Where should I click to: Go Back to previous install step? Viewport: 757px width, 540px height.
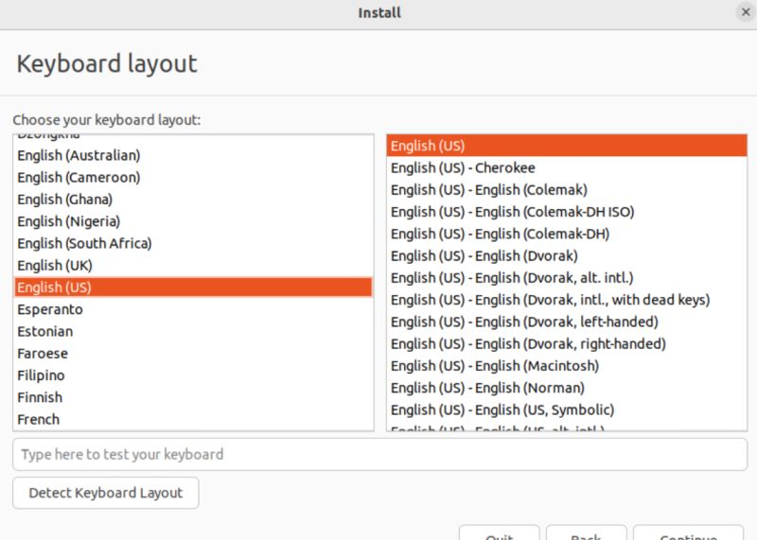point(586,532)
